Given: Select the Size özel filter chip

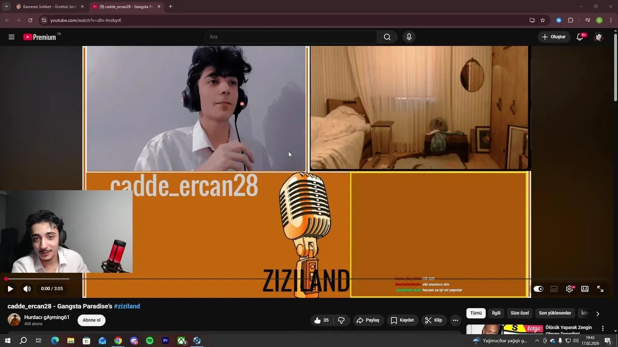Looking at the screenshot, I should (520, 313).
